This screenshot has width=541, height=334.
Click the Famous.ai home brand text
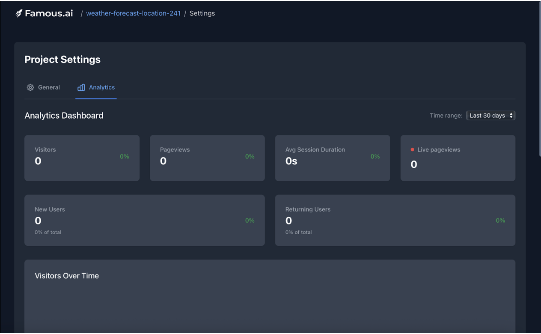(x=49, y=13)
